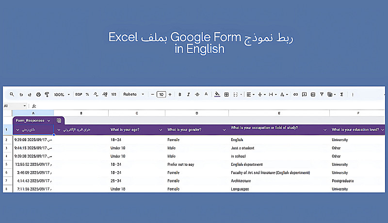Open the occupation or field of study dropdown
388x223 pixels.
[x=325, y=130]
